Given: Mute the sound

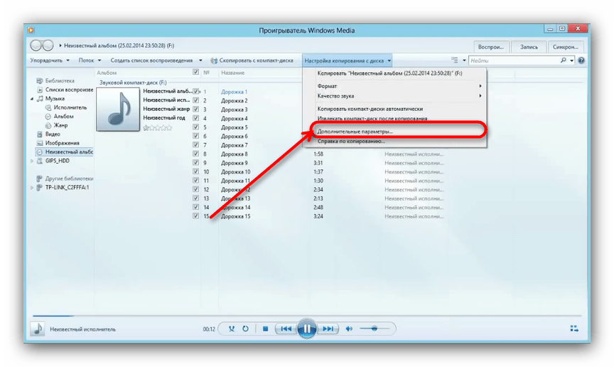Looking at the screenshot, I should pyautogui.click(x=349, y=329).
